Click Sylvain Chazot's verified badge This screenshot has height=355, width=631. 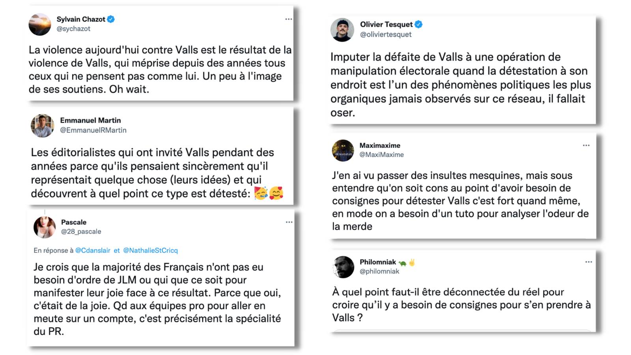[111, 19]
